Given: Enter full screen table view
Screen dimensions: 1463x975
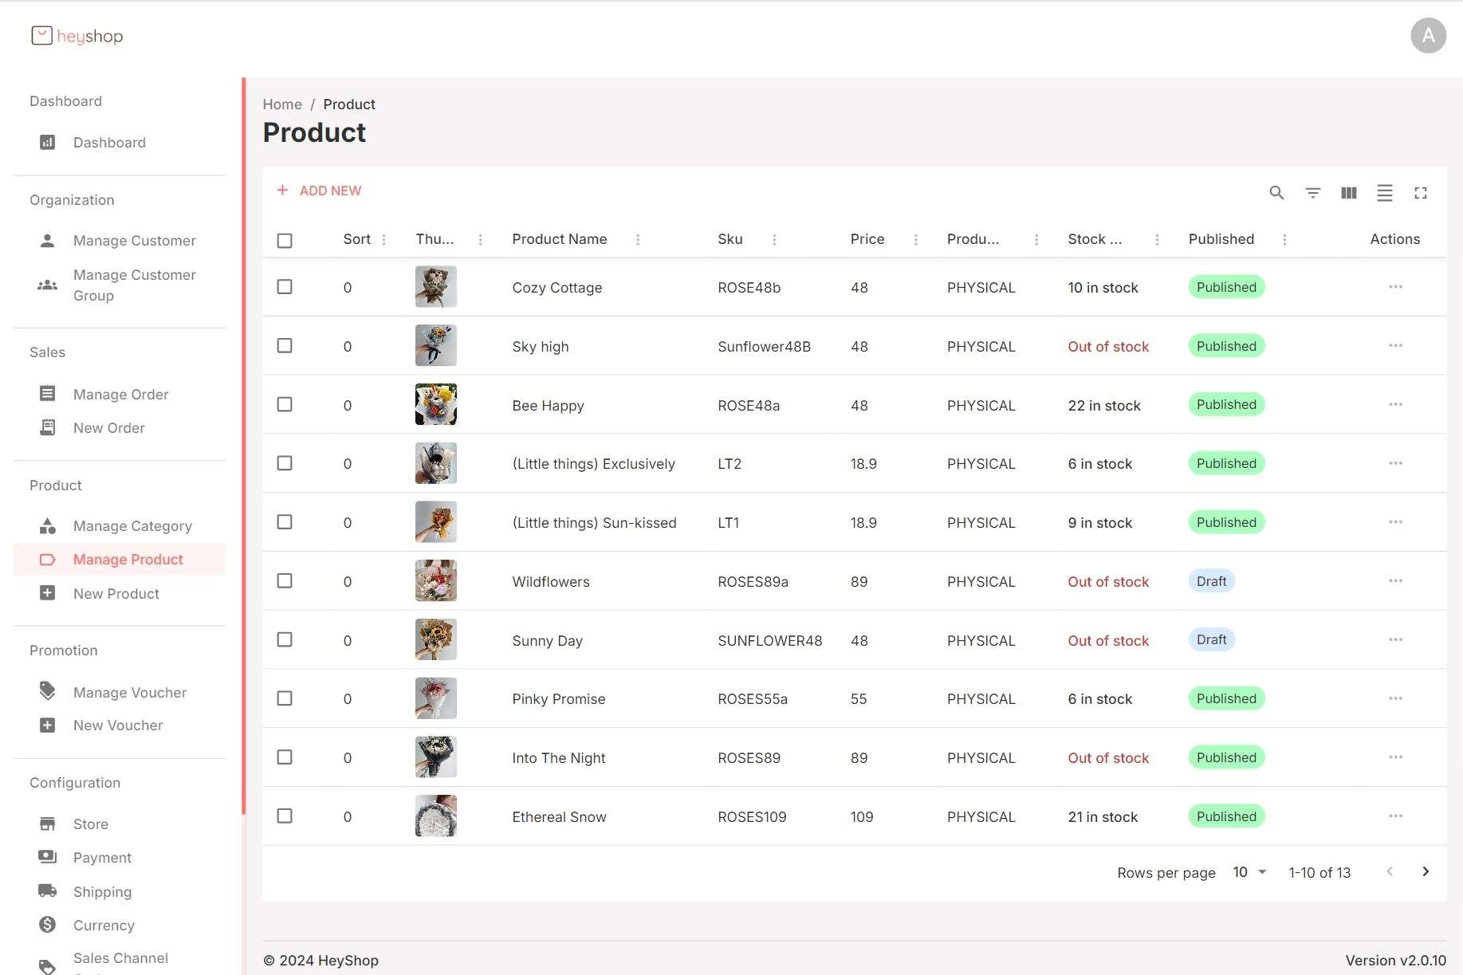Looking at the screenshot, I should pyautogui.click(x=1420, y=193).
